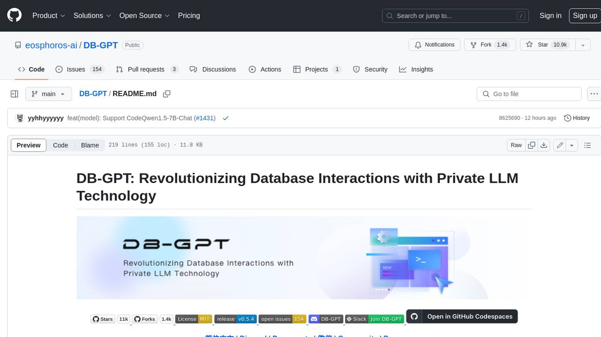Viewport: 601px width, 337px height.
Task: Click the release v0.5.4 badge
Action: 236,319
